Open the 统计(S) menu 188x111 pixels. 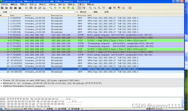pyautogui.click(x=61, y=5)
